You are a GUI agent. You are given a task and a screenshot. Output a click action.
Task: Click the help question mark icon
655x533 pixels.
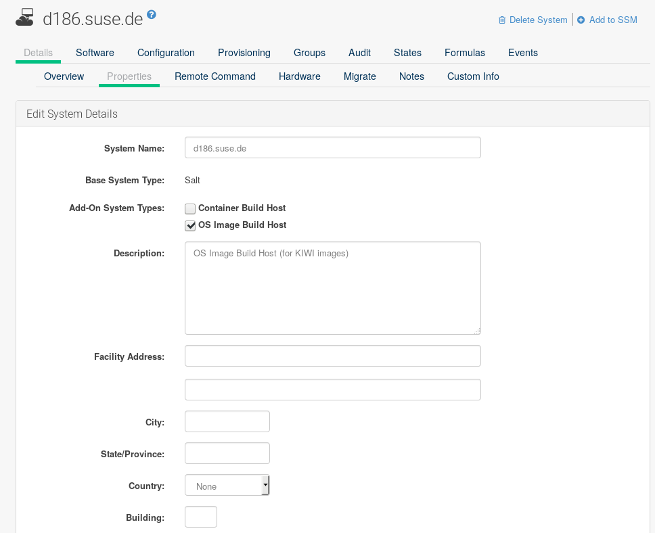tap(152, 14)
